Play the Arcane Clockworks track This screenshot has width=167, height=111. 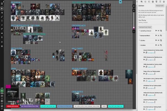pyautogui.click(x=144, y=52)
